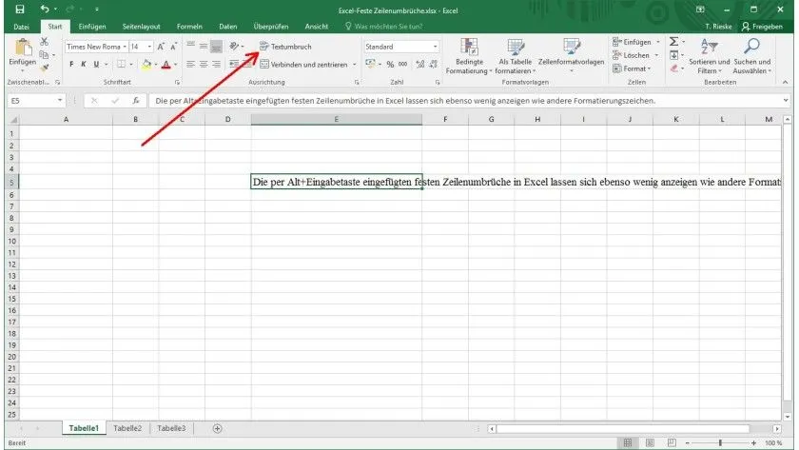The width and height of the screenshot is (799, 450).
Task: Open the font size dropdown
Action: [x=149, y=47]
